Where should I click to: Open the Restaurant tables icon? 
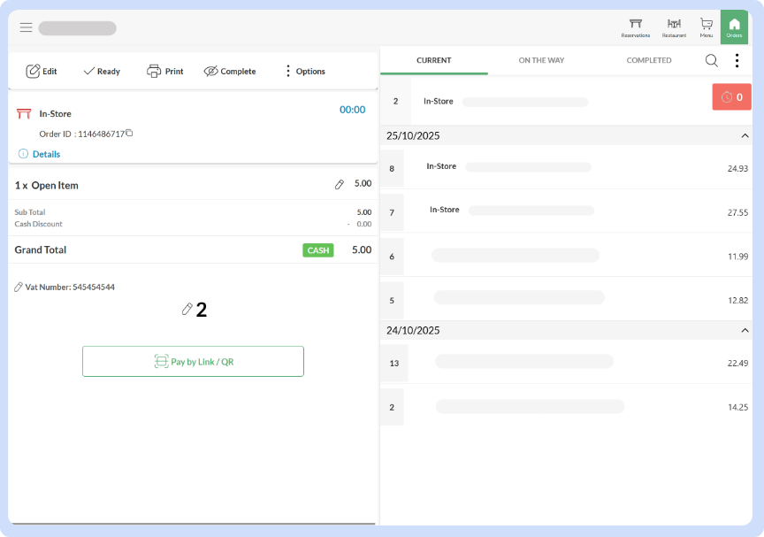pos(674,27)
